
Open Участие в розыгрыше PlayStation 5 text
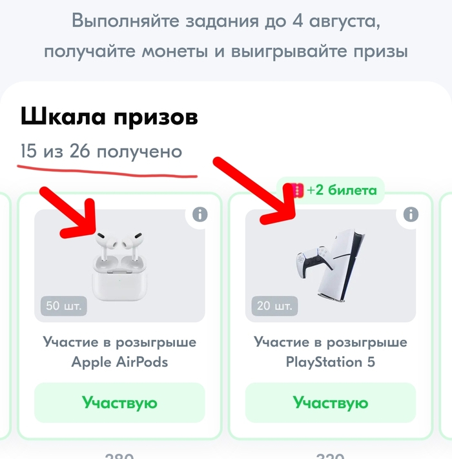[x=331, y=352]
